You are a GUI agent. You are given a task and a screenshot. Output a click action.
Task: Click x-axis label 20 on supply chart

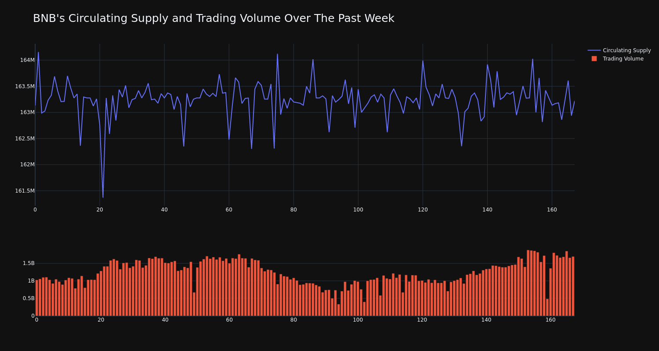(100, 210)
